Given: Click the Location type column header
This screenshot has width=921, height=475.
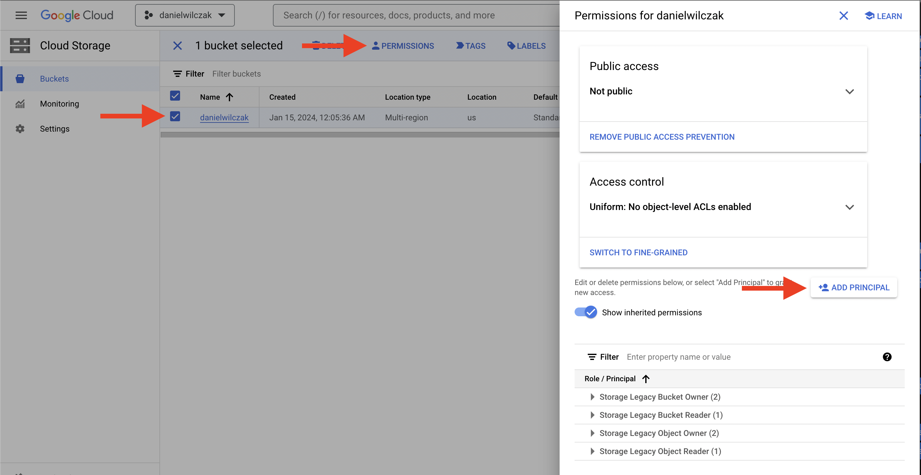Looking at the screenshot, I should click(x=408, y=97).
